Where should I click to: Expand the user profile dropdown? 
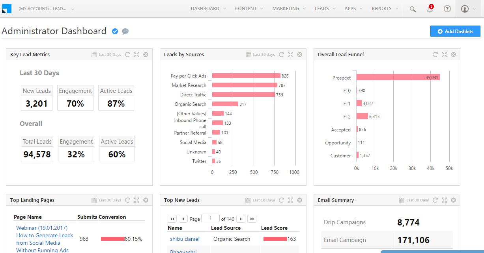469,9
